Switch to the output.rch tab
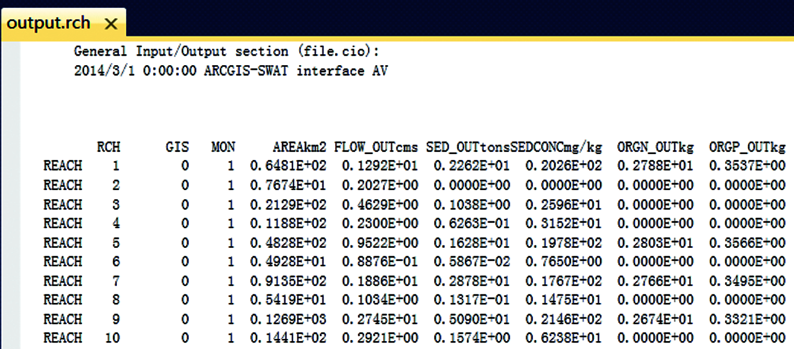The image size is (794, 349). [49, 23]
